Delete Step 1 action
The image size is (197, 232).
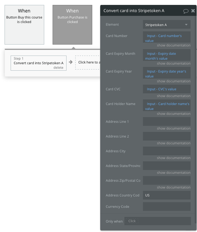[58, 68]
